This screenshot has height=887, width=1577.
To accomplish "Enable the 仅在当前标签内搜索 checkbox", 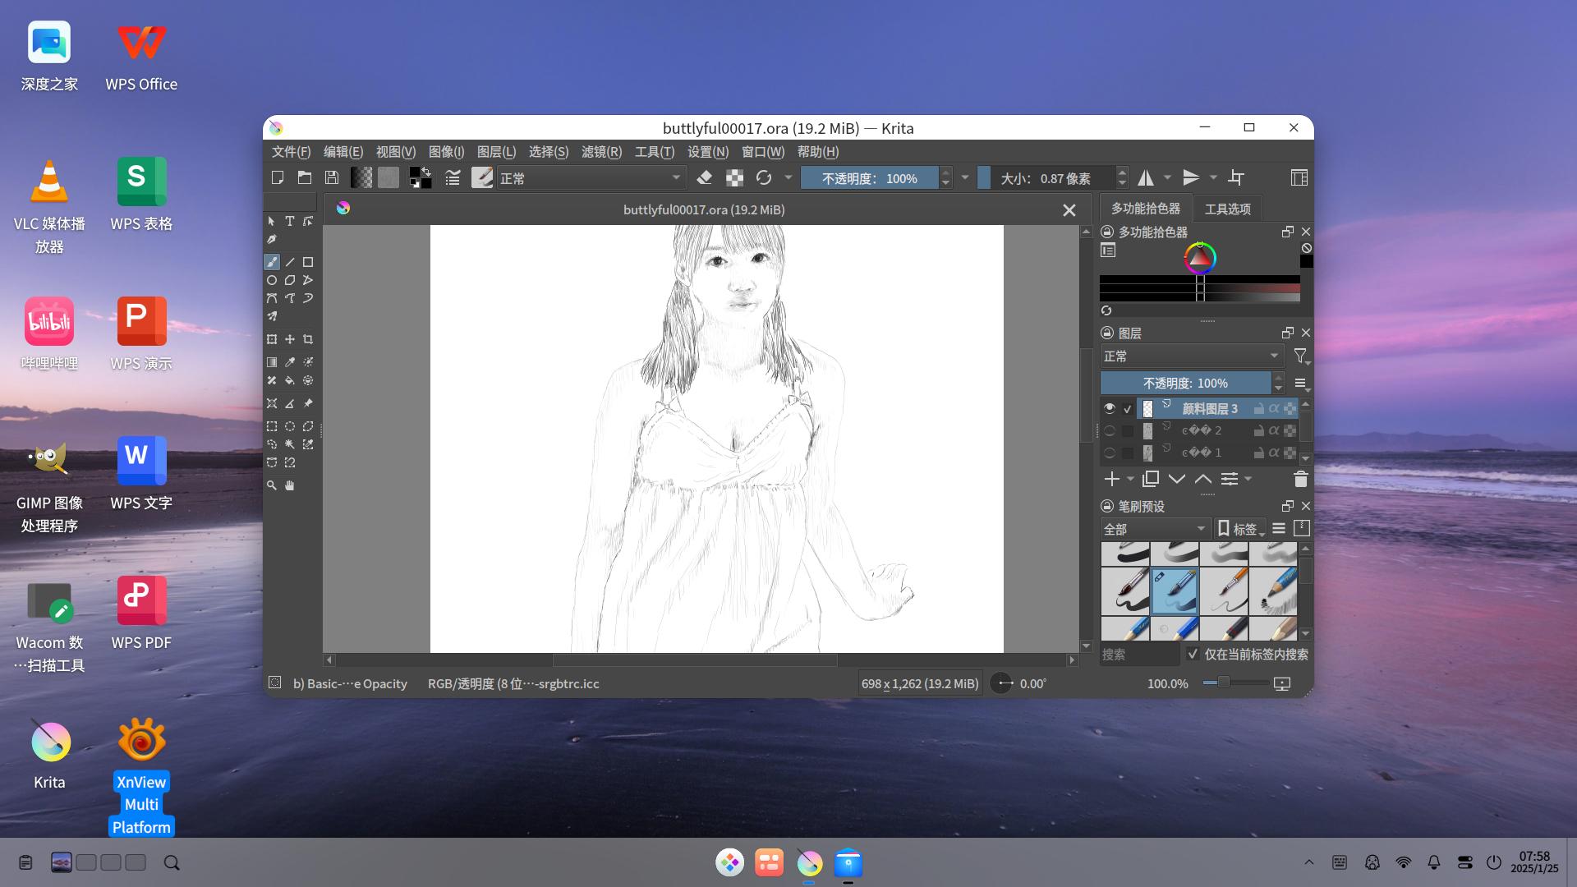I will 1193,655.
